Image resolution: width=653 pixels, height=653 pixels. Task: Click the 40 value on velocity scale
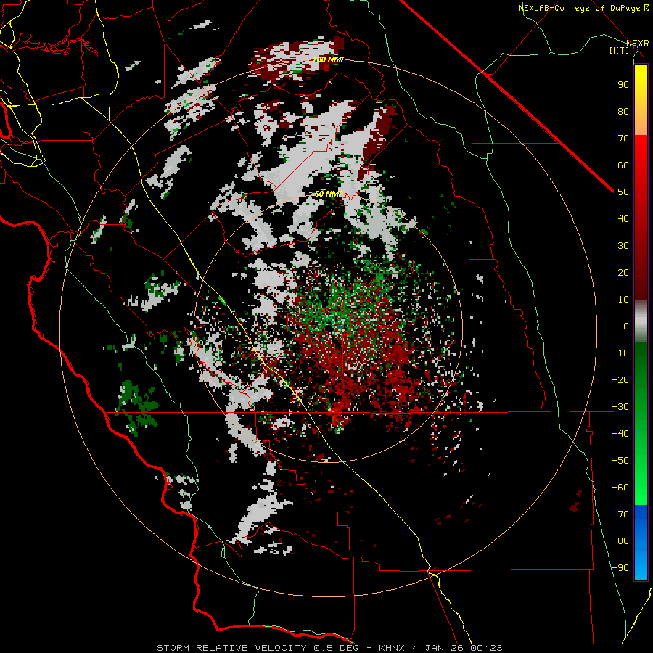point(623,219)
